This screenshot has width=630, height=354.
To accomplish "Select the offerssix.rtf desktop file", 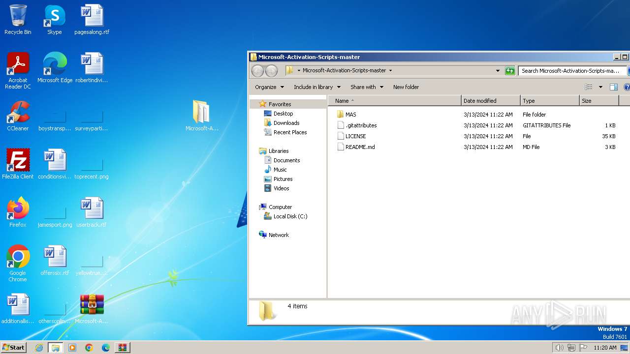I will click(x=55, y=261).
